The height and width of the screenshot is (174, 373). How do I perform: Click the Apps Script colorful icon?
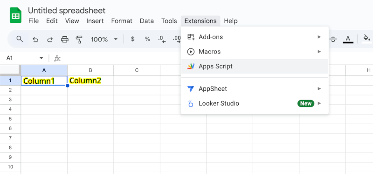click(191, 66)
